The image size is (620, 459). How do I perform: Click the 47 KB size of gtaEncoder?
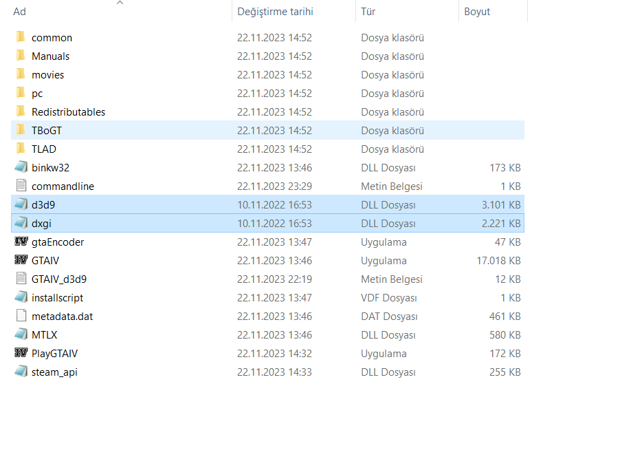click(508, 242)
